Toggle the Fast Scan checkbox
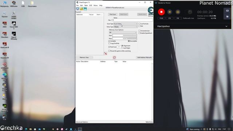The width and height of the screenshot is (233, 131). click(x=109, y=47)
